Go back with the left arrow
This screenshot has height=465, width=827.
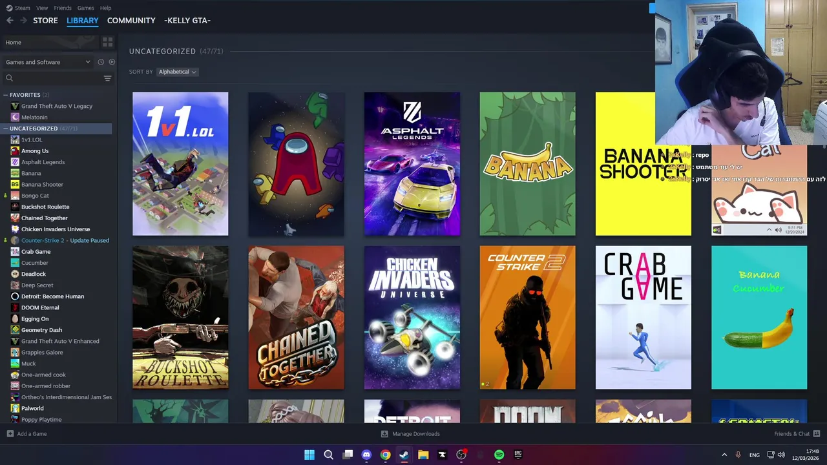[x=10, y=21]
